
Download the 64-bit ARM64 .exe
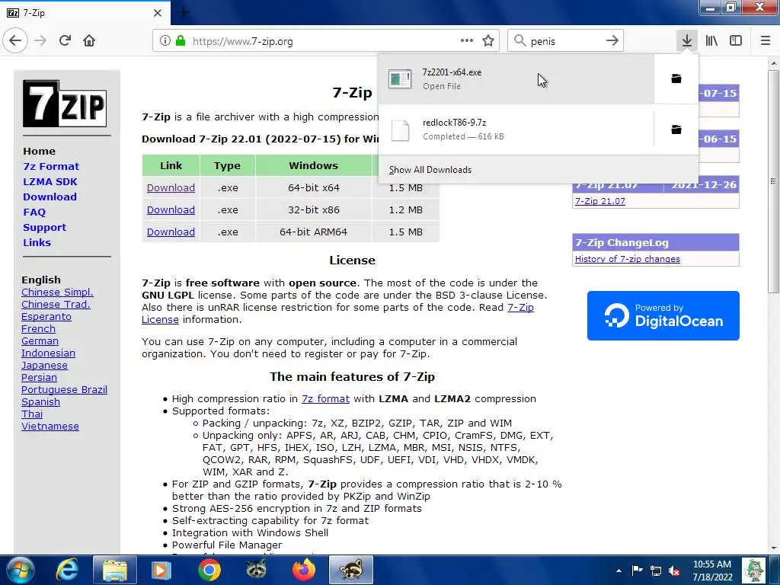pos(171,232)
